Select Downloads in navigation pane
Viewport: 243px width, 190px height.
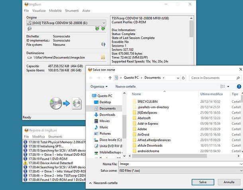(105, 115)
